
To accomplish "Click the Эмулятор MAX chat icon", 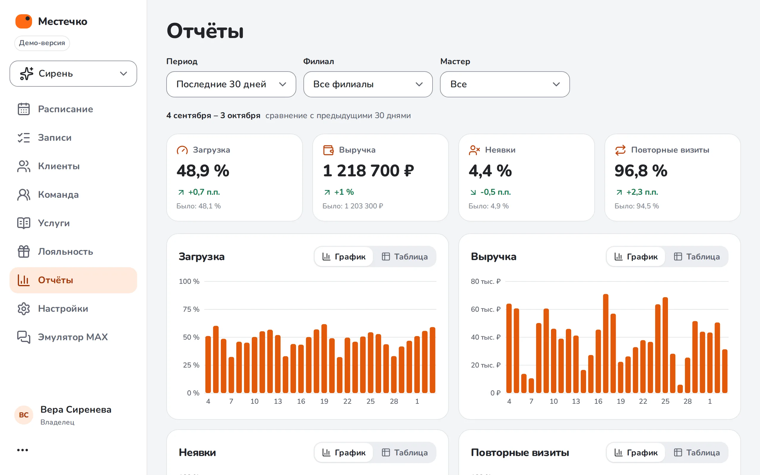I will tap(23, 337).
